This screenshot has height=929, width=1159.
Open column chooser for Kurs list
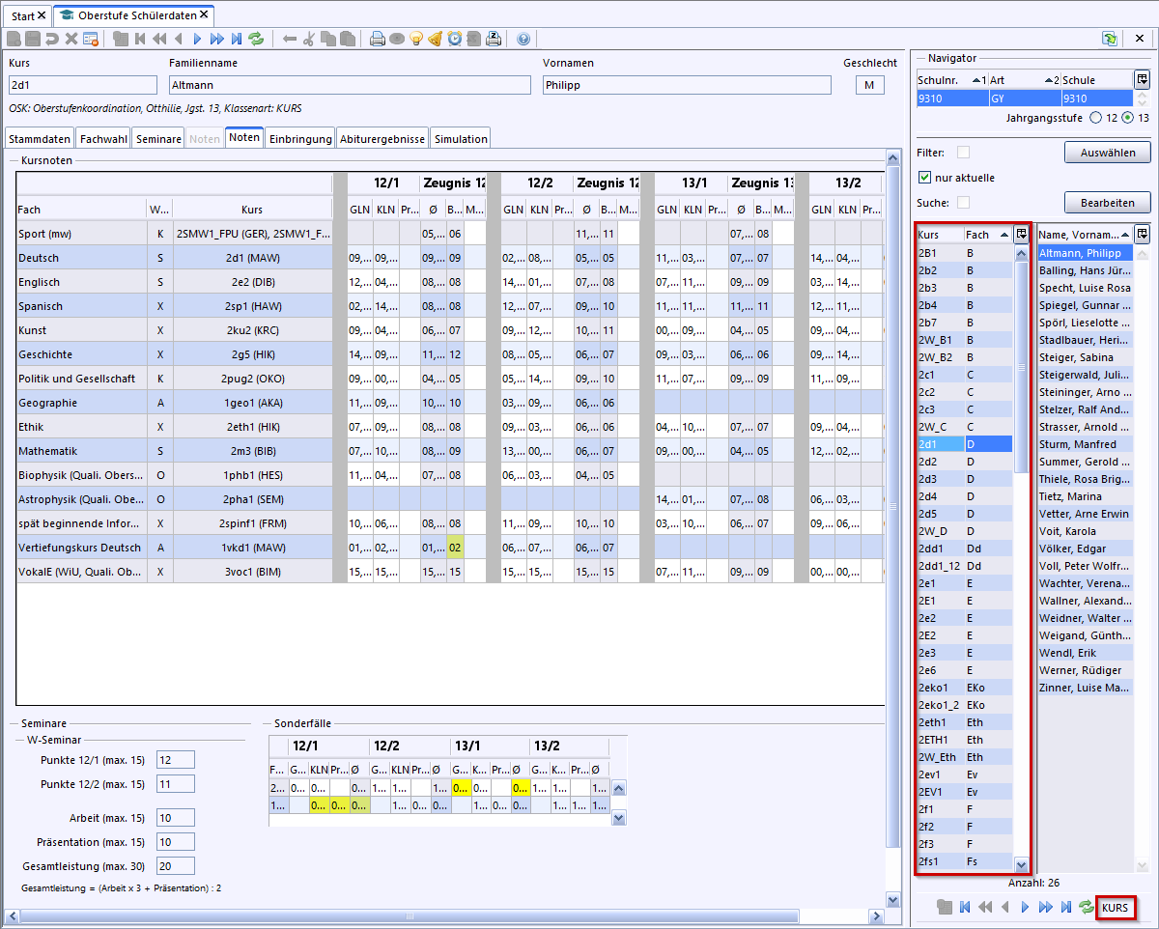click(x=1021, y=234)
